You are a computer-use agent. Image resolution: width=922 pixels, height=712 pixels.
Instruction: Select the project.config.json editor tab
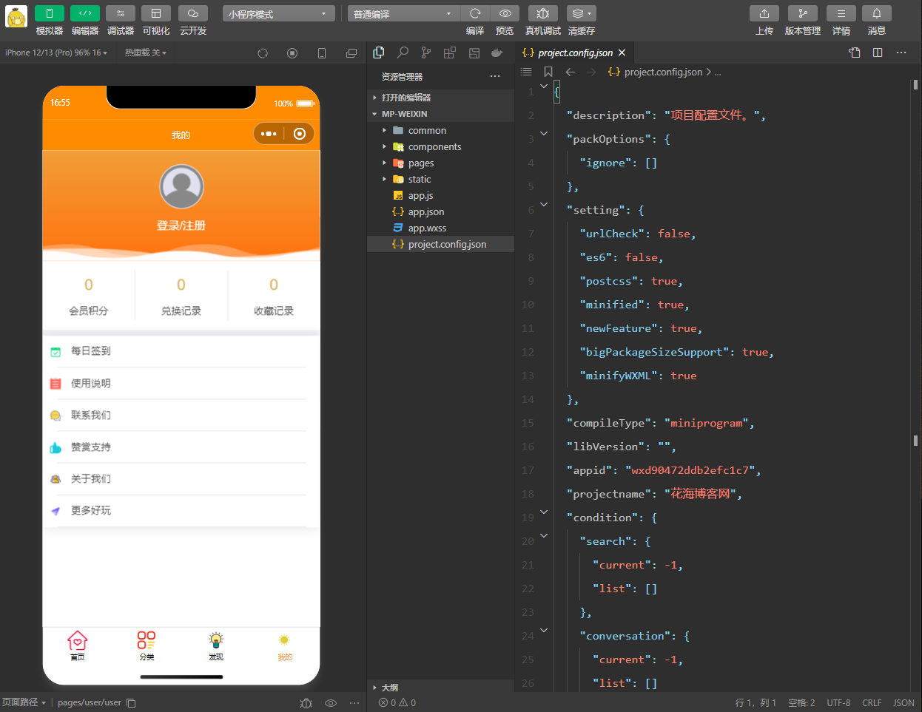[x=575, y=53]
